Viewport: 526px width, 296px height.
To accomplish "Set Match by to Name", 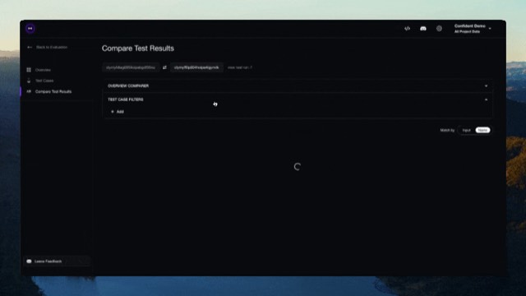I will click(482, 130).
